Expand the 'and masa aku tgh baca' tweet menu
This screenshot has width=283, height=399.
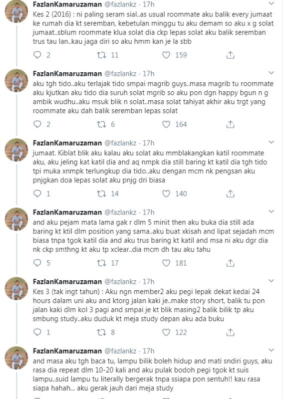(272, 350)
